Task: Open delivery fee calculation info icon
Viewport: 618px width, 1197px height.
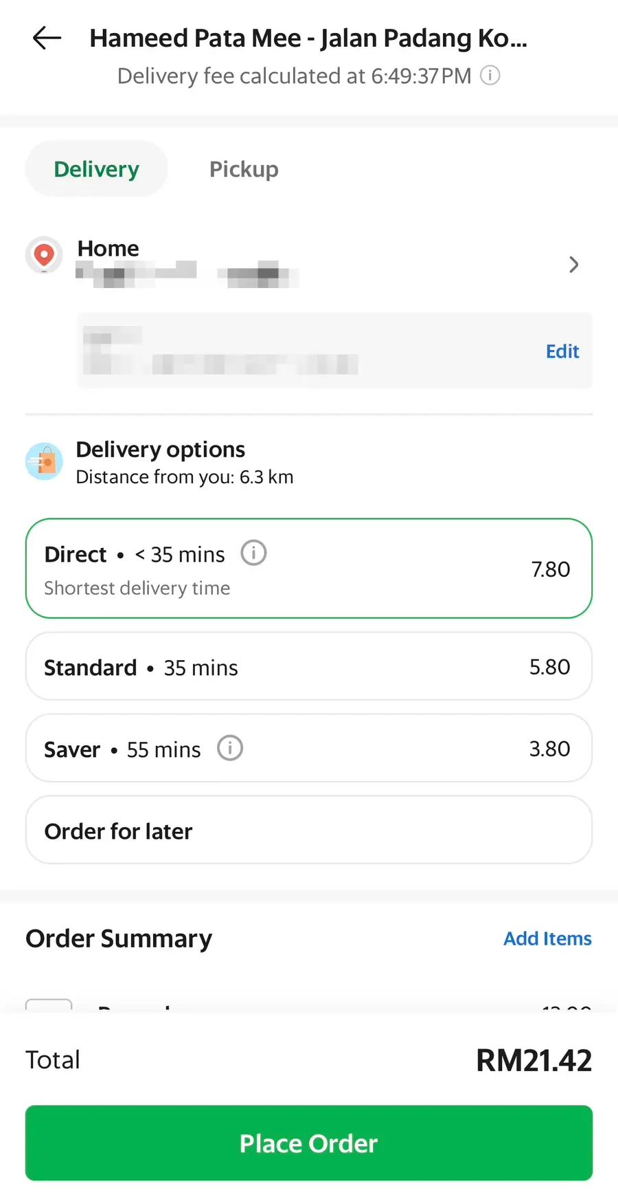Action: pos(490,75)
